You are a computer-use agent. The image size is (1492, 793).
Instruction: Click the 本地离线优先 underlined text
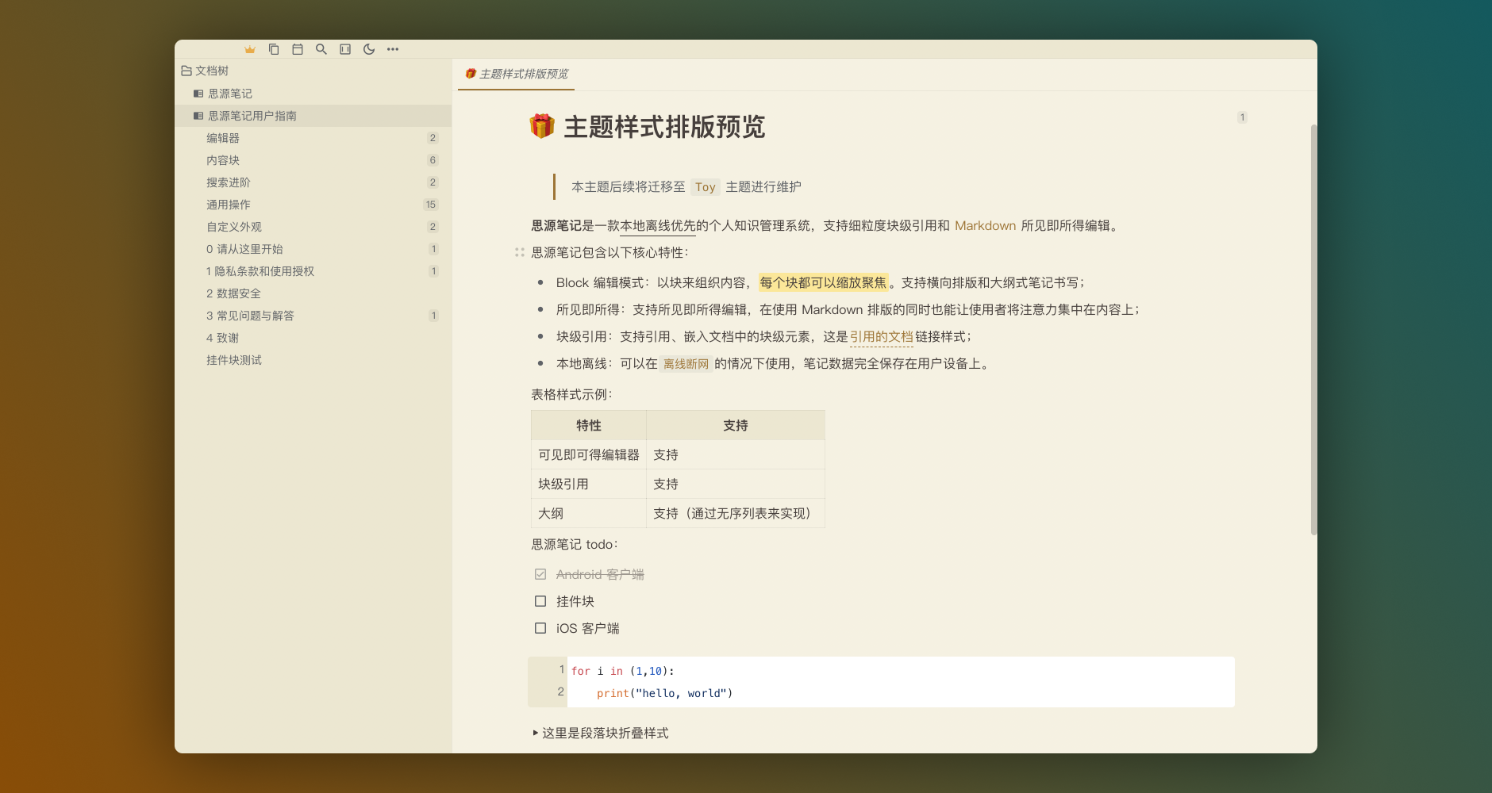tap(658, 226)
